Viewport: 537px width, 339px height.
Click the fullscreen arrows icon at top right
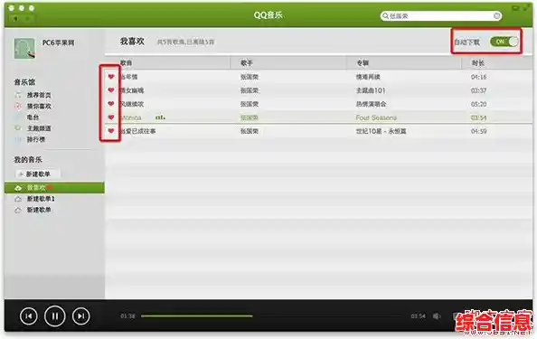[527, 8]
